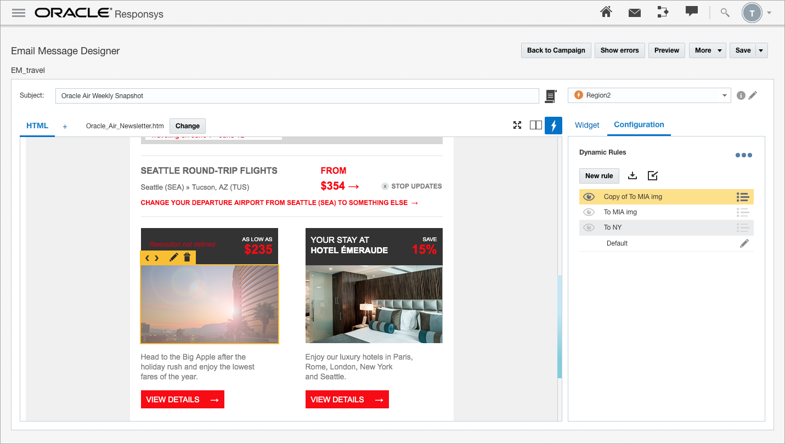The height and width of the screenshot is (444, 785).
Task: Open the program workflow icon
Action: tap(663, 12)
